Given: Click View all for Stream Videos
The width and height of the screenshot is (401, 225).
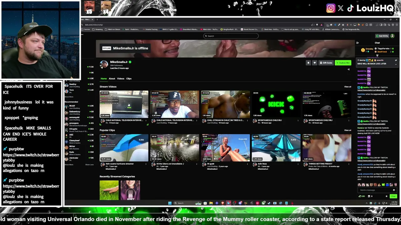Looking at the screenshot, I should [x=348, y=87].
